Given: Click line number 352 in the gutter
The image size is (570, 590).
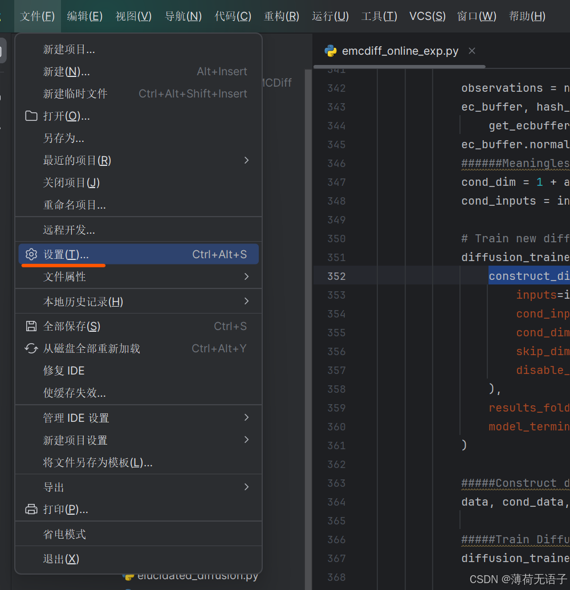Looking at the screenshot, I should tap(336, 276).
